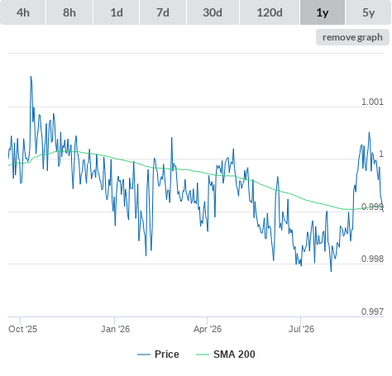Image resolution: width=392 pixels, height=376 pixels.
Task: Click the Jan '26 axis label
Action: (x=115, y=329)
